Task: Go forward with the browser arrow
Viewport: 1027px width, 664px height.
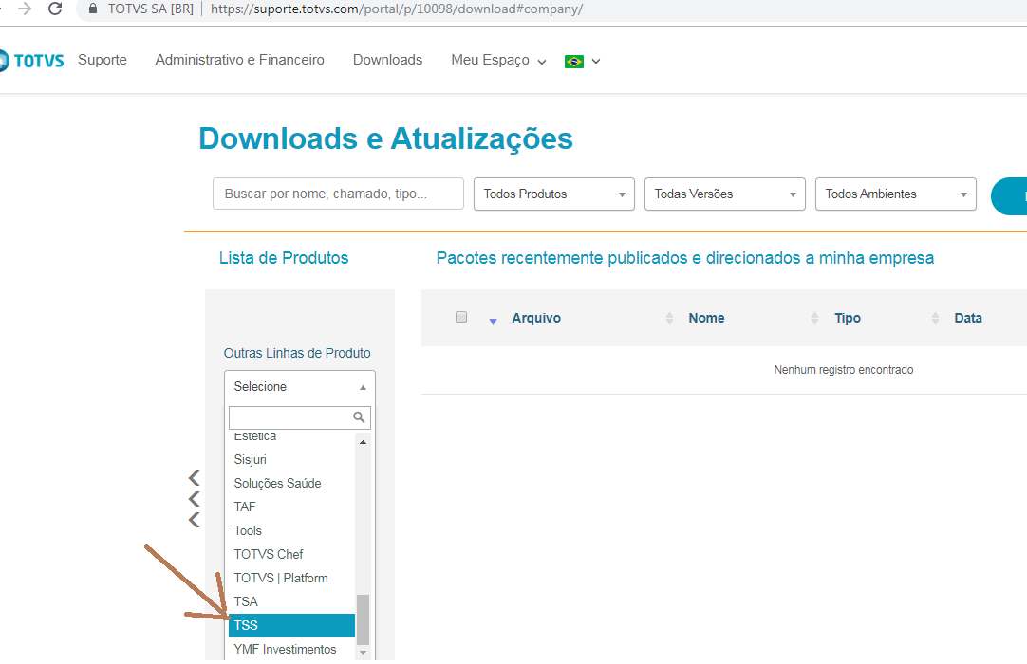Action: coord(25,9)
